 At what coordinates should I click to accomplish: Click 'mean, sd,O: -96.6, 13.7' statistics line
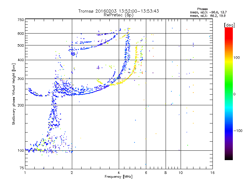click(x=208, y=12)
